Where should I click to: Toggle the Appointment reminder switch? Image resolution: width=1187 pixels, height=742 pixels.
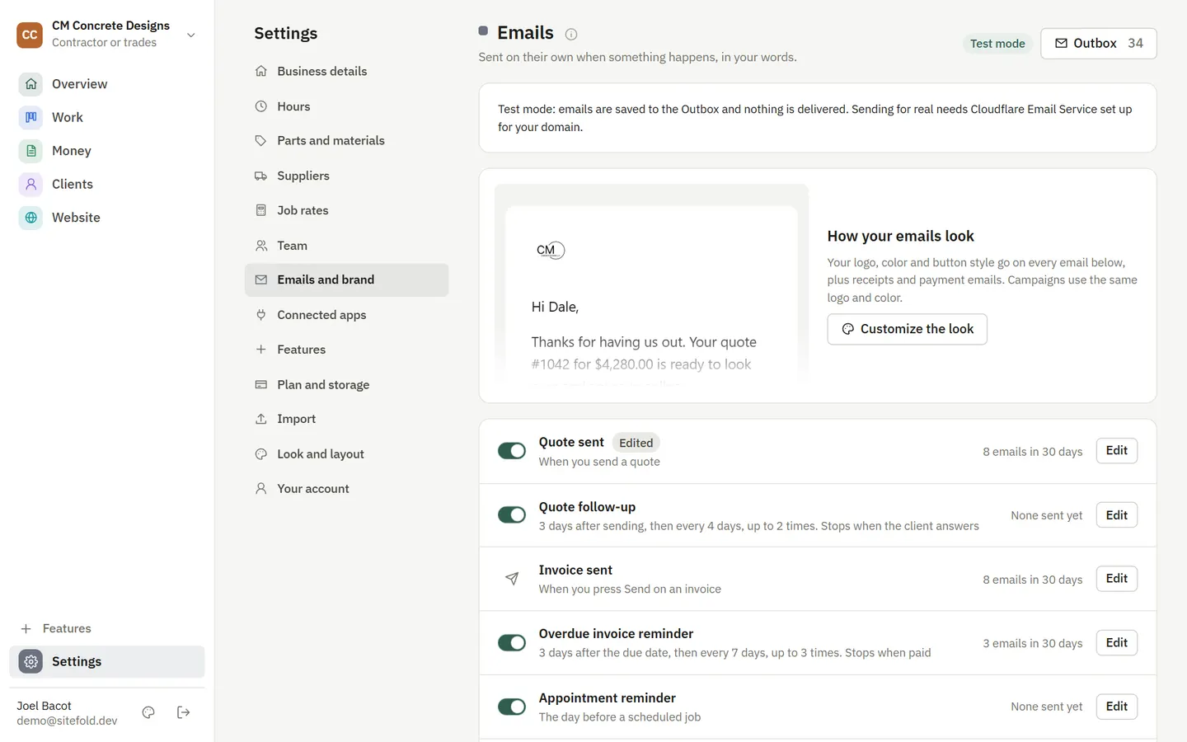(x=512, y=707)
